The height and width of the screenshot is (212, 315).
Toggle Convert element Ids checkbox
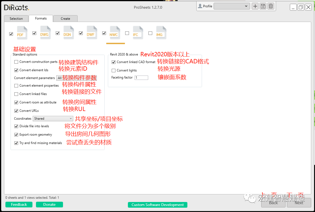(x=16, y=70)
